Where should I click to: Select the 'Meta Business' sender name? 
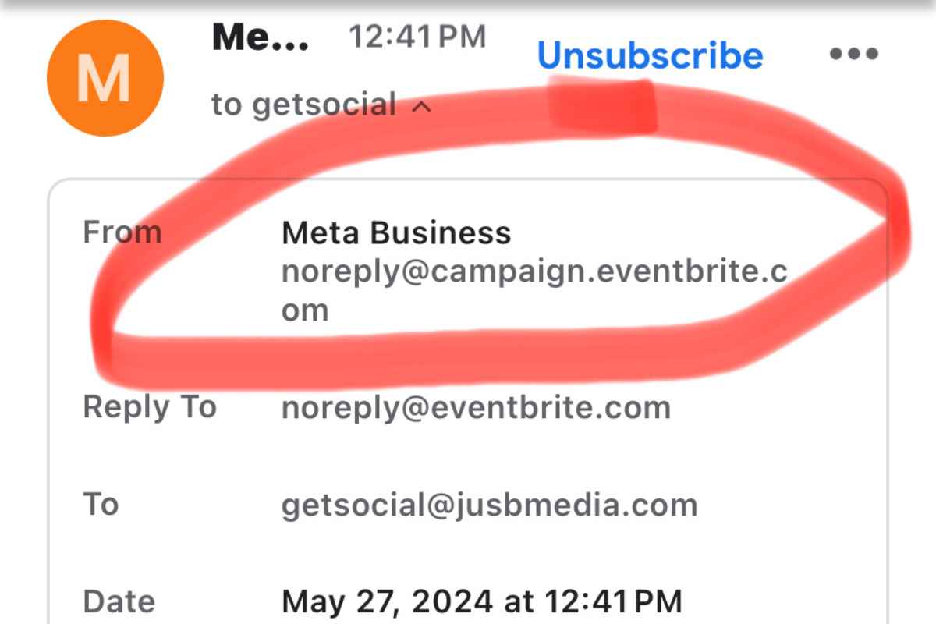(x=396, y=232)
